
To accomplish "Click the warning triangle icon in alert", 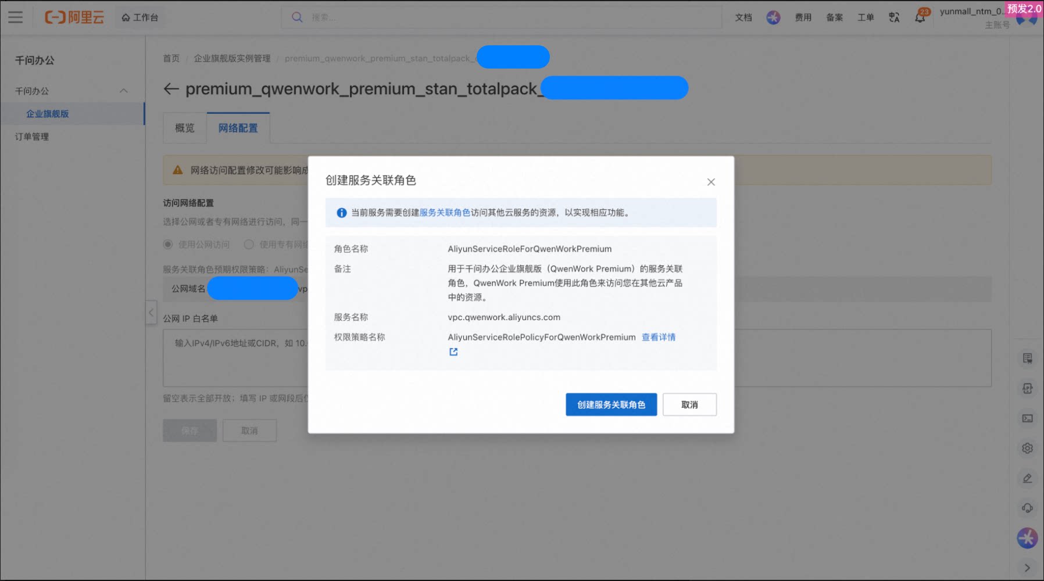I will tap(178, 170).
